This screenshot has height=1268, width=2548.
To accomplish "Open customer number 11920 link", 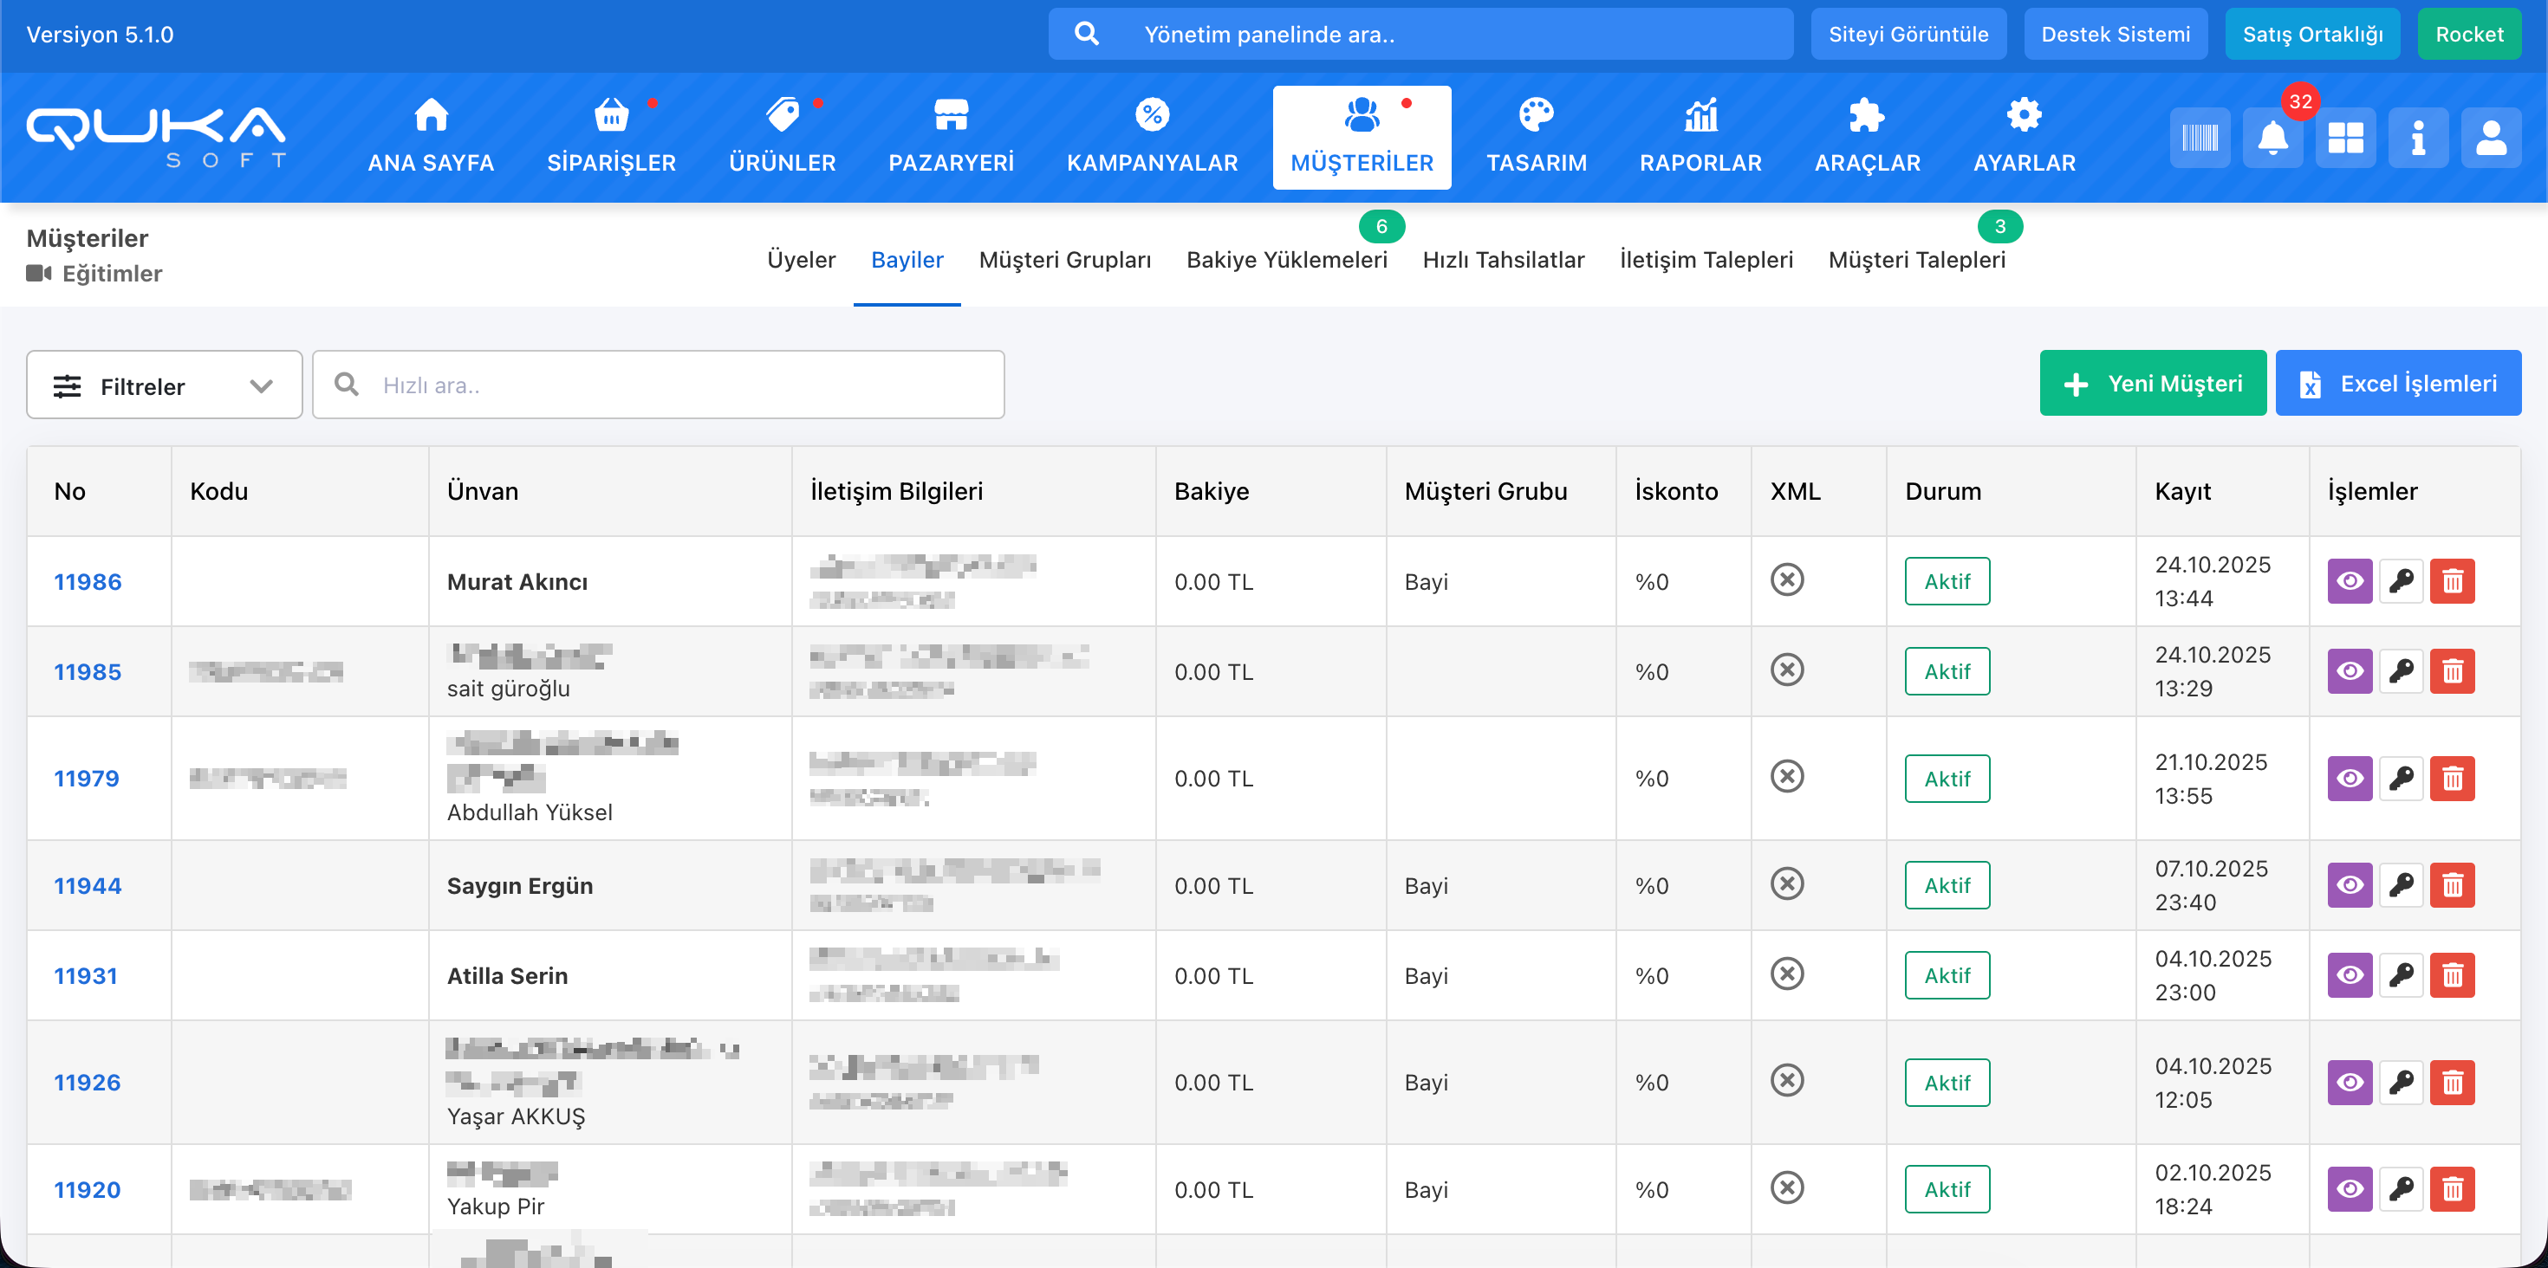I will point(87,1189).
